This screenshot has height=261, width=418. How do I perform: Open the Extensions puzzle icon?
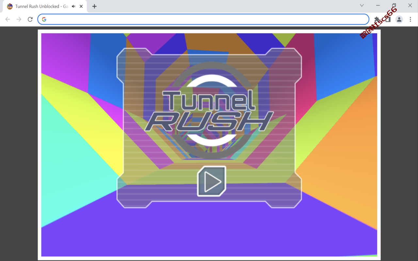point(377,19)
